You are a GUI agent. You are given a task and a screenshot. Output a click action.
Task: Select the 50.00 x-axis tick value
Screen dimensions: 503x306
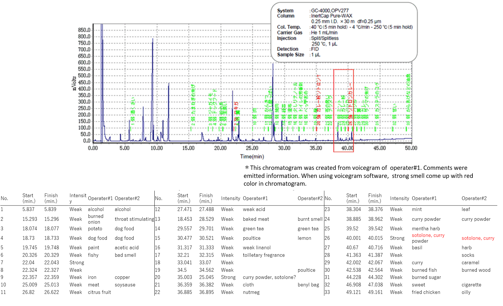coord(411,148)
